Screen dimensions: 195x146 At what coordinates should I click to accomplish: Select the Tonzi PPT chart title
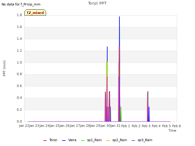pos(97,3)
